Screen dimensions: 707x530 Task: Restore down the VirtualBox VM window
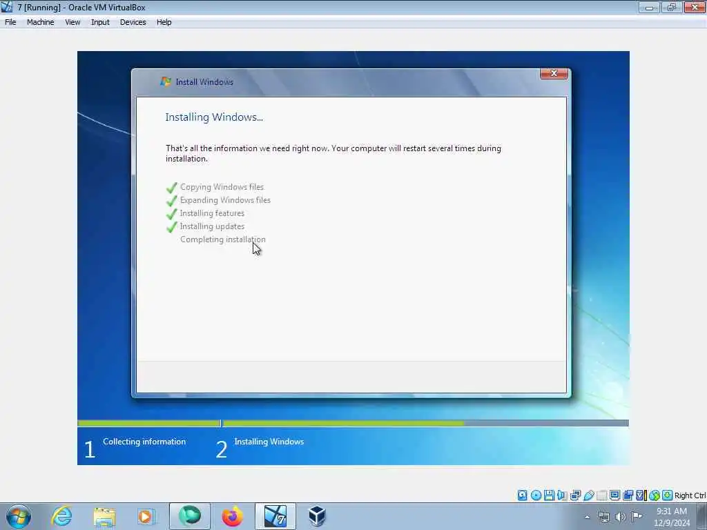671,7
